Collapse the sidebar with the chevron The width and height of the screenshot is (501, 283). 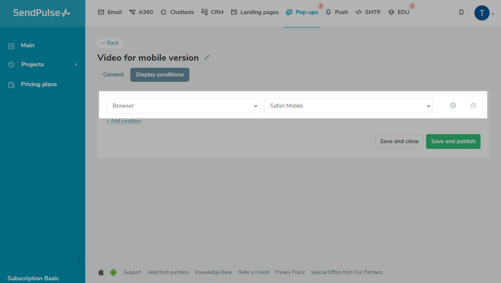tap(79, 261)
